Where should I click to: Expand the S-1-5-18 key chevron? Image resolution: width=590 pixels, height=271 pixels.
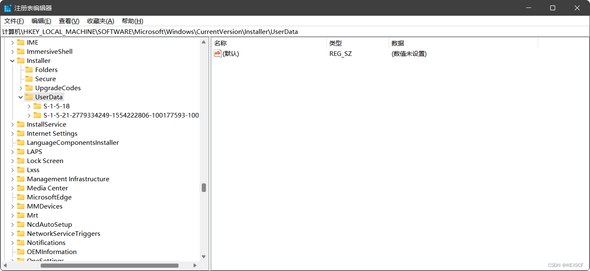pyautogui.click(x=29, y=106)
